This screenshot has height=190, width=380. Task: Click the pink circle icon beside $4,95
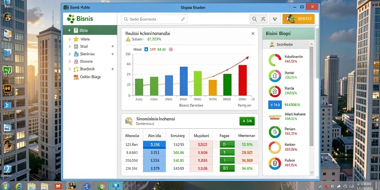click(x=170, y=49)
